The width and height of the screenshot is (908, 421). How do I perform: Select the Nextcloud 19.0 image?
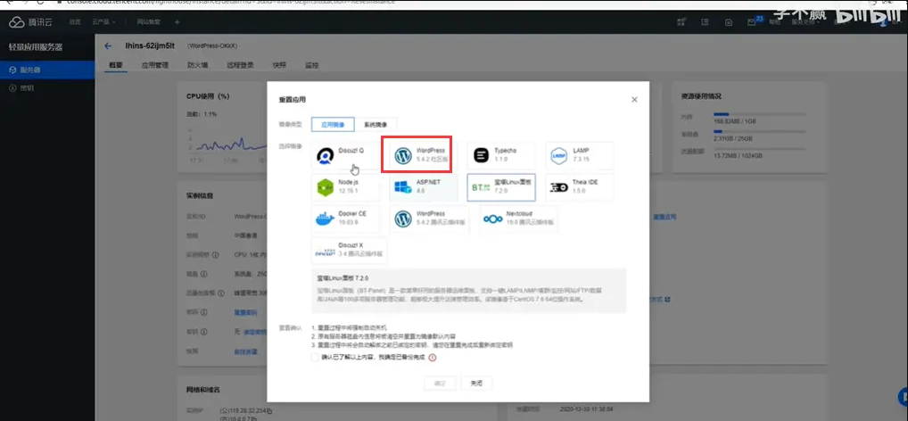519,219
